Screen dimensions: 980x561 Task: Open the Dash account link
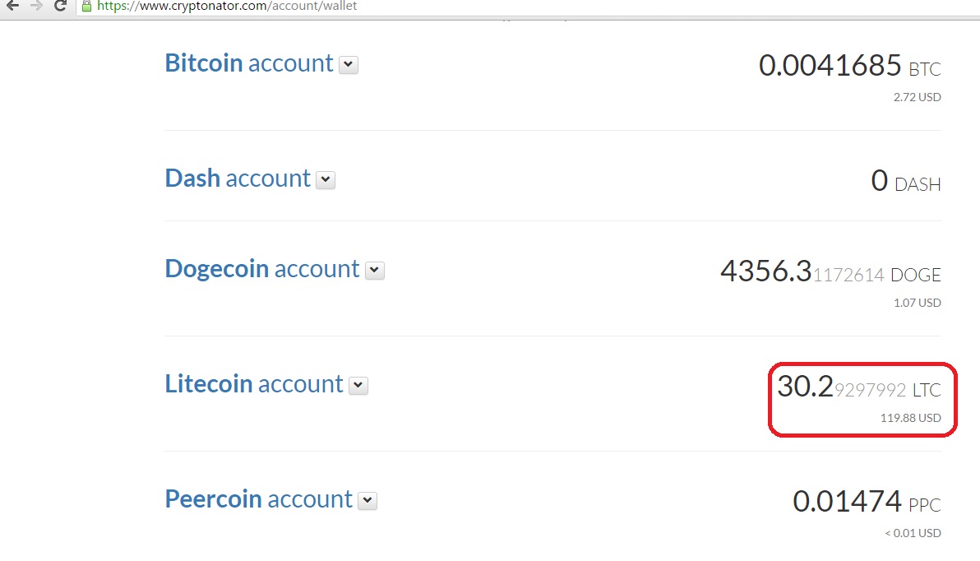237,178
